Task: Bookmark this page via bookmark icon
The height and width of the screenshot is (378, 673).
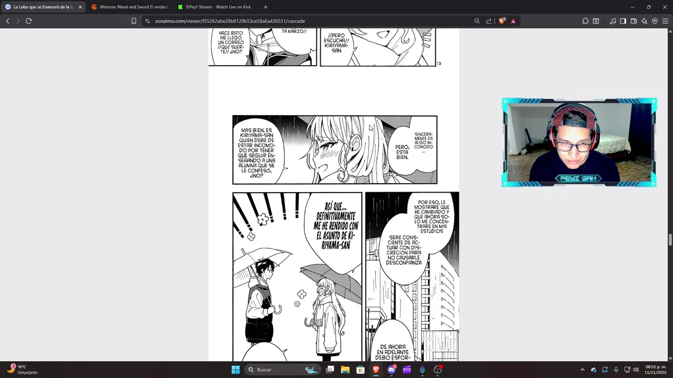Action: tap(134, 21)
